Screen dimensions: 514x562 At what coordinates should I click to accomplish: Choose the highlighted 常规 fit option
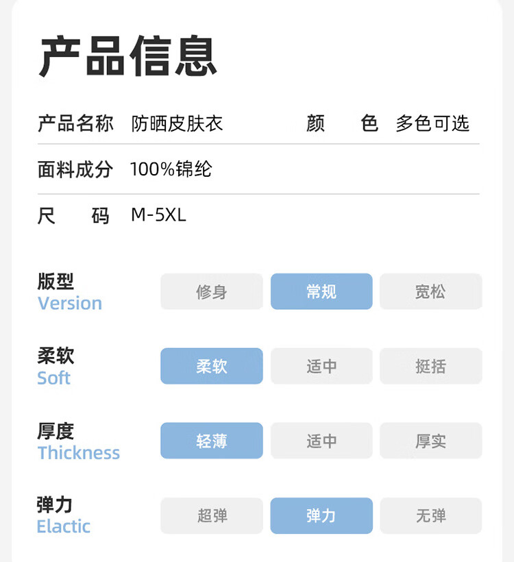click(321, 291)
